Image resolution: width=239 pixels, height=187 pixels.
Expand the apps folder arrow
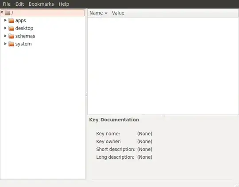5,20
